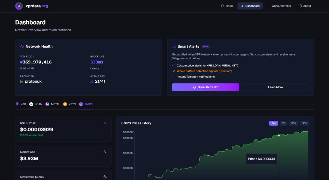Screen dimensions: 329x180
Task: Select the 30d chart range
Action: tap(294, 123)
